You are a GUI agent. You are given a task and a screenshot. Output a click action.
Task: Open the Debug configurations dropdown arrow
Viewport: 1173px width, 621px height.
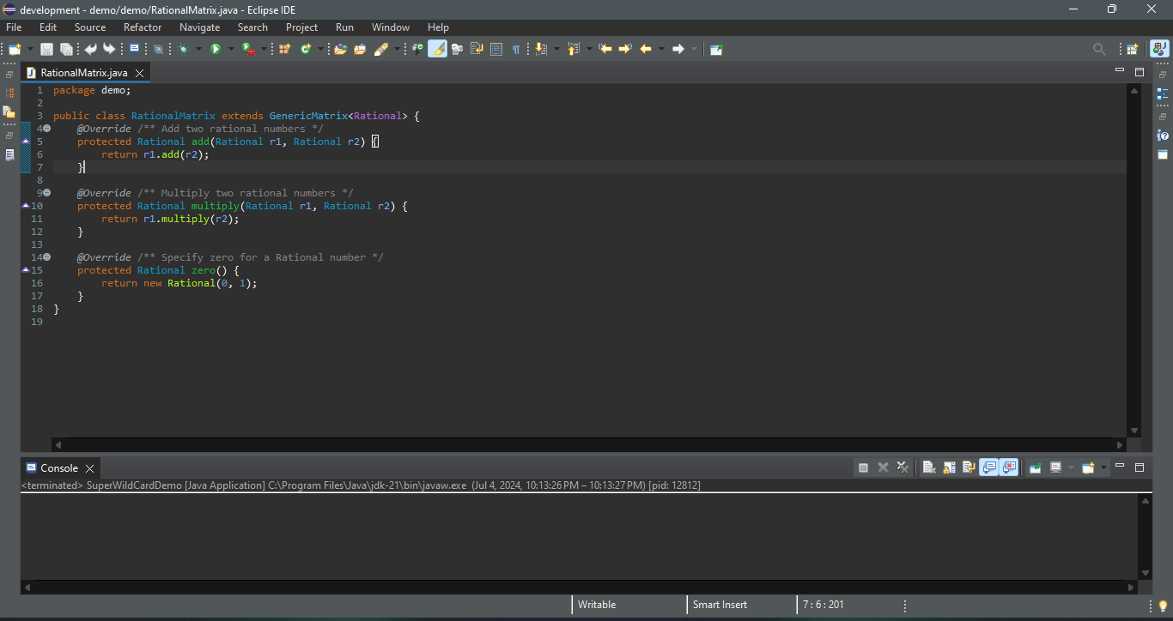click(x=198, y=50)
